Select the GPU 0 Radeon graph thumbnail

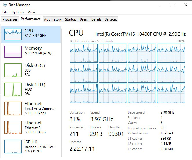pos(13,147)
